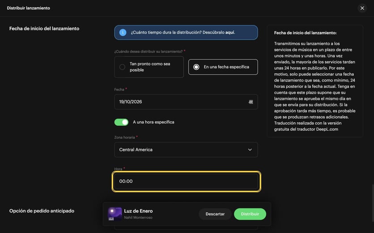Click the '¿Cuánto tiempo dura la distribución?' banner
The width and height of the screenshot is (374, 233).
tap(186, 33)
